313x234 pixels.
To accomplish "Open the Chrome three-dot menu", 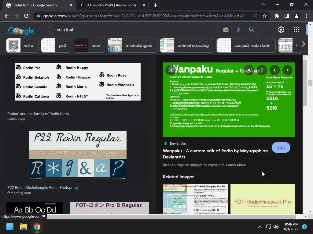I will (x=306, y=16).
